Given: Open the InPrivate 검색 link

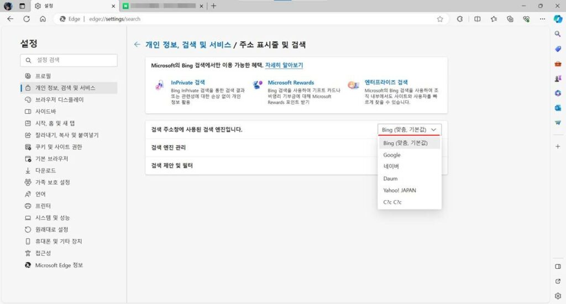Looking at the screenshot, I should 188,82.
